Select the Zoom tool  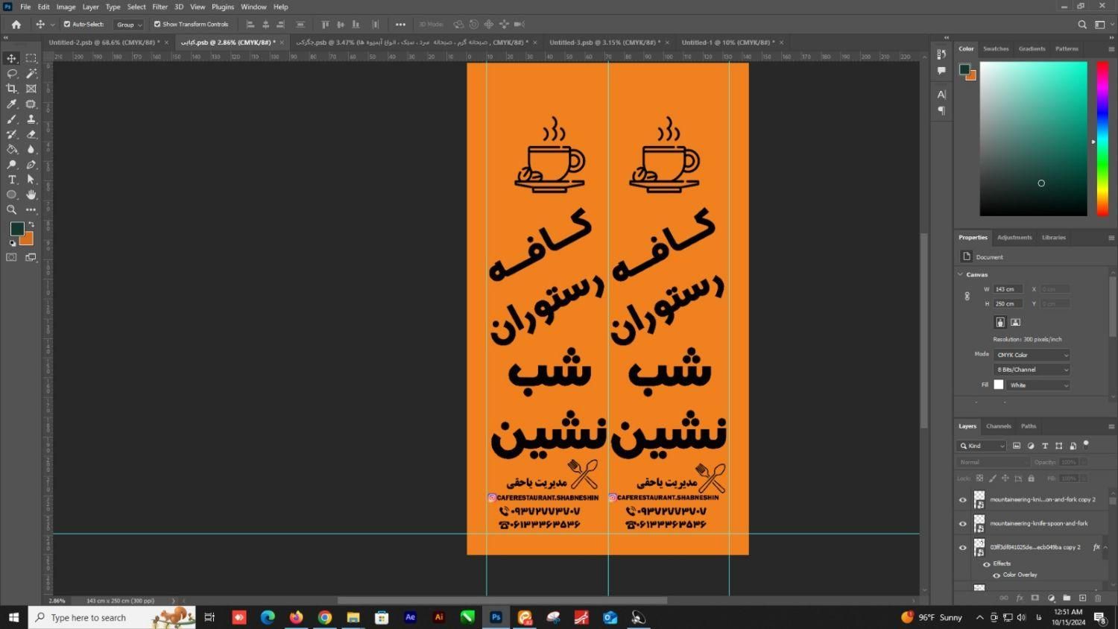[x=12, y=210]
